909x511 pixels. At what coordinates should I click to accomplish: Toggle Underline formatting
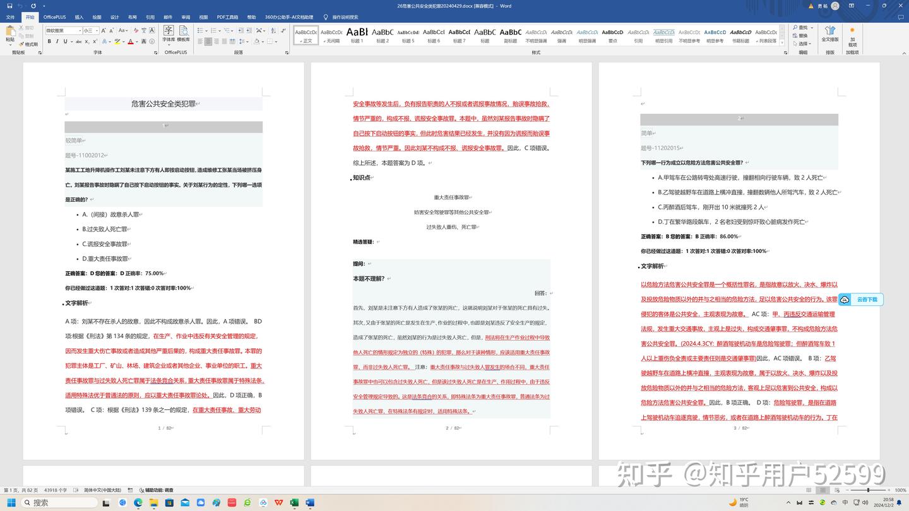(65, 42)
